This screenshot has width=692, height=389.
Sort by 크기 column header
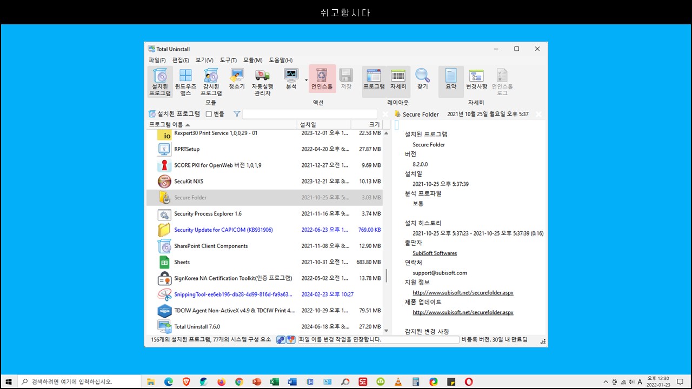pyautogui.click(x=367, y=125)
